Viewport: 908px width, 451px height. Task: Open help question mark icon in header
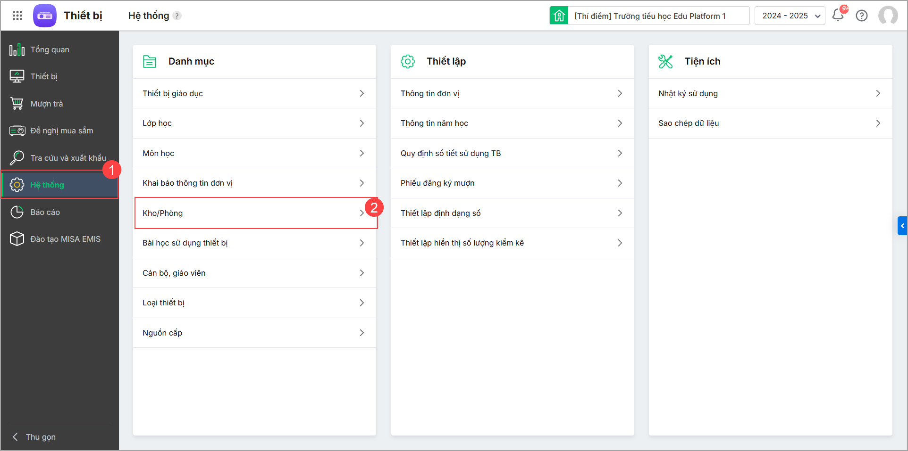pyautogui.click(x=862, y=16)
